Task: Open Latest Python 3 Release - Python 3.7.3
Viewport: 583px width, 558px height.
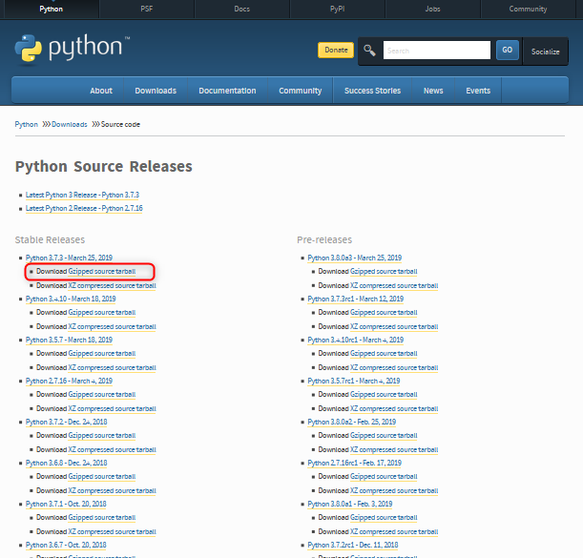Action: (82, 196)
